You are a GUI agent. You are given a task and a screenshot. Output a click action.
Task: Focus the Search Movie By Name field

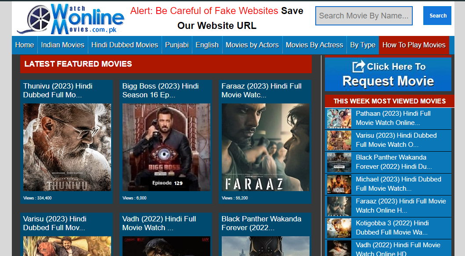pyautogui.click(x=364, y=16)
